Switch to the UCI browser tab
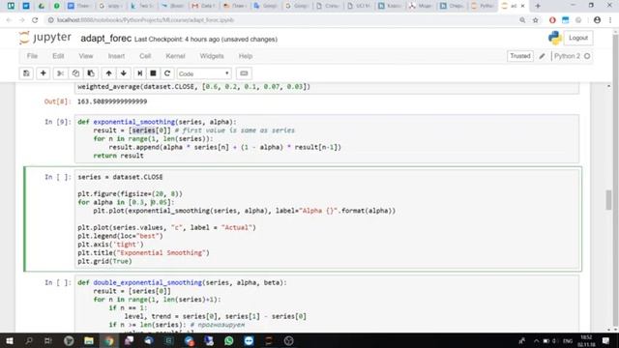The height and width of the screenshot is (348, 619). 359,6
